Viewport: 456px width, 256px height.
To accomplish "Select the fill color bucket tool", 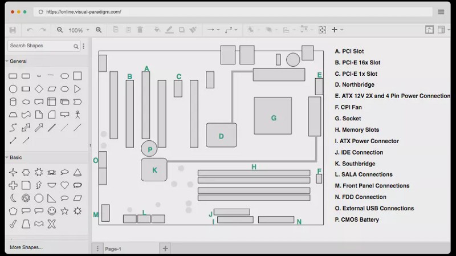I will pyautogui.click(x=157, y=30).
